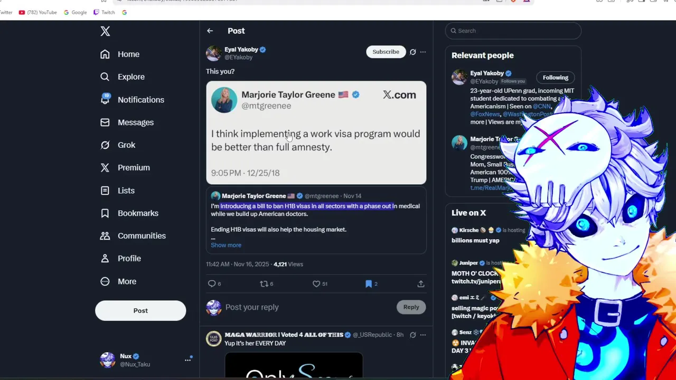Image resolution: width=676 pixels, height=380 pixels.
Task: Open the YouTube bookmark in browser bar
Action: (38, 12)
